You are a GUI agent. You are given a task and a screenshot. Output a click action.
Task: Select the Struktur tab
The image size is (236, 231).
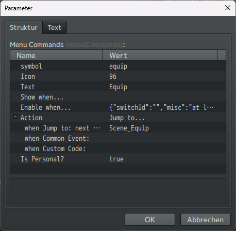(24, 27)
